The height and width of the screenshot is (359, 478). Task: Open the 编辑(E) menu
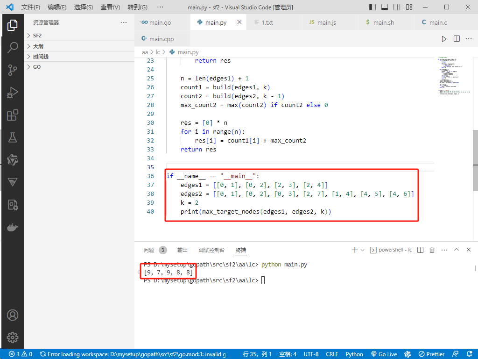(x=57, y=7)
